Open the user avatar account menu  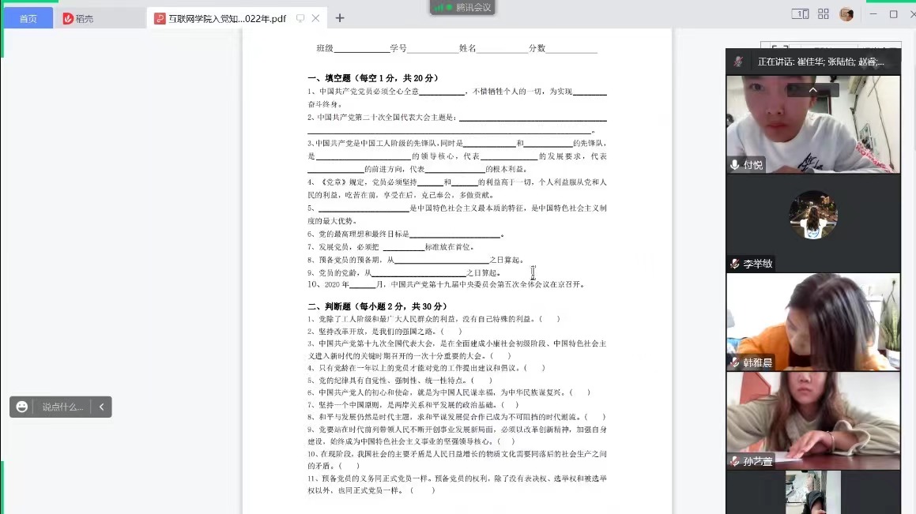(846, 14)
